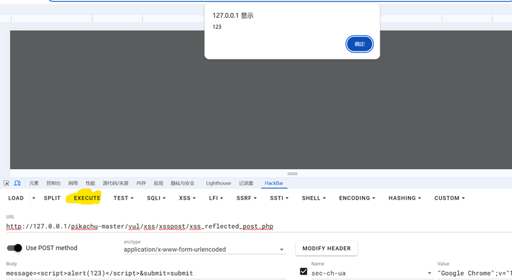The width and height of the screenshot is (512, 280).
Task: Select the HackBar tab
Action: [274, 183]
